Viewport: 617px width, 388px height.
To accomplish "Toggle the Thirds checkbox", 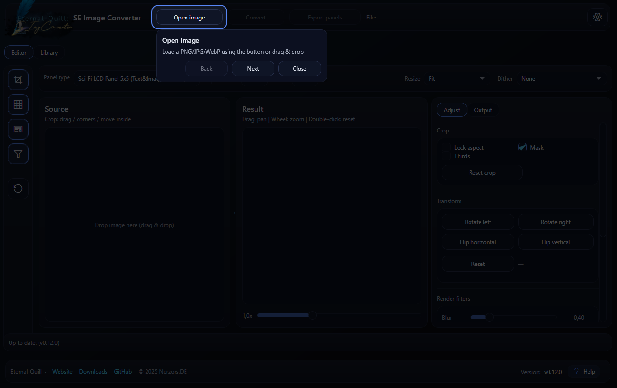I will coord(446,156).
